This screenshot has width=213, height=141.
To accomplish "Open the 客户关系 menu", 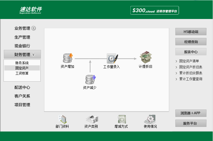I will click(22, 96).
